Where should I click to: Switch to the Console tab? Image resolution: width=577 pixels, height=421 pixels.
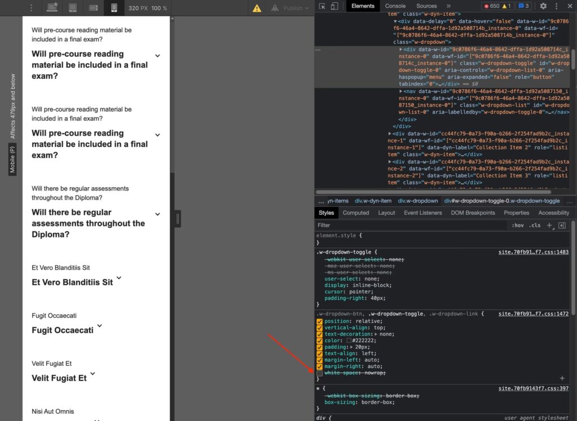(395, 6)
